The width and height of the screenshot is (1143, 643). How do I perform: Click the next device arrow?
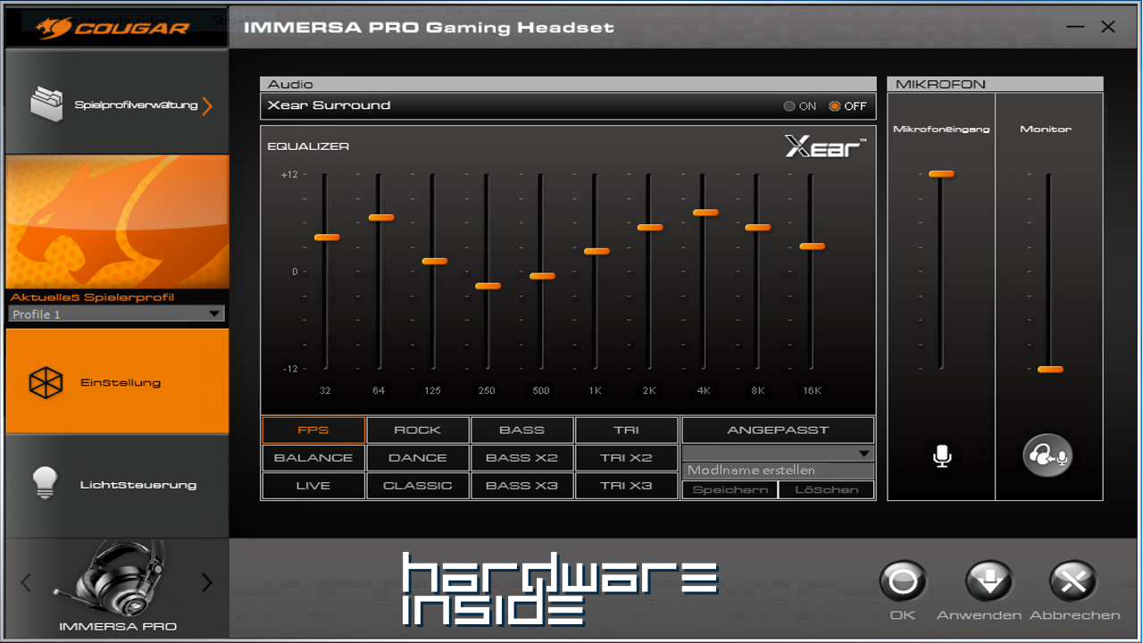click(207, 583)
